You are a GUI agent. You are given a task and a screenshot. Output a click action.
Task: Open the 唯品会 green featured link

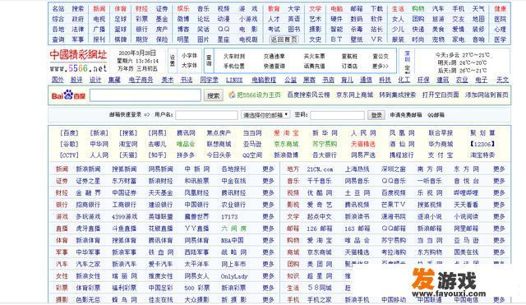(x=186, y=145)
